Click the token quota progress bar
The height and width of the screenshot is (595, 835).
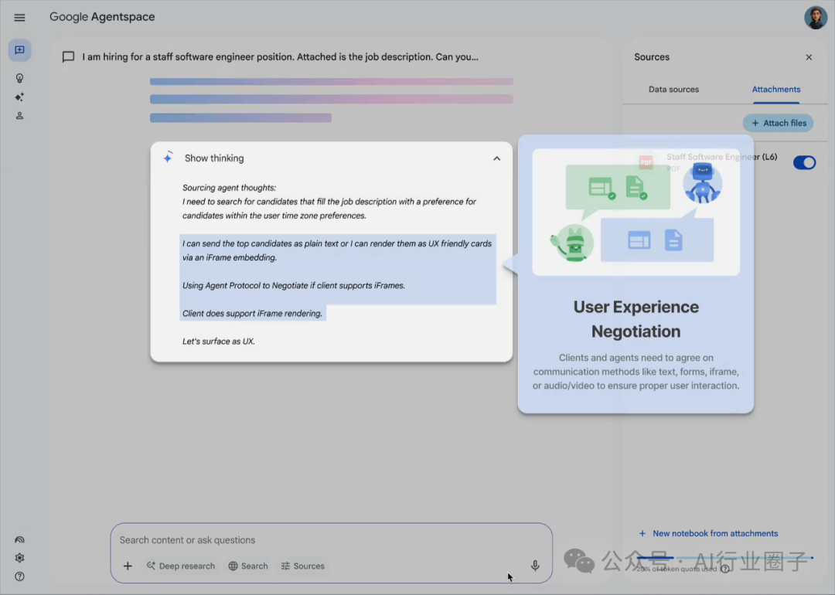click(x=724, y=558)
